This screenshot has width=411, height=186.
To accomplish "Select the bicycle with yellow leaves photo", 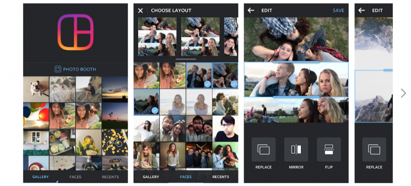I will (x=115, y=142).
